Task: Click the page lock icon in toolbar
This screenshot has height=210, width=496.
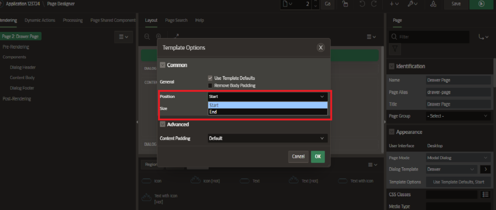Action: click(344, 4)
